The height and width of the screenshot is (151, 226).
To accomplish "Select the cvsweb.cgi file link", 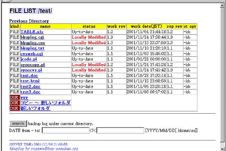I will 32,54.
